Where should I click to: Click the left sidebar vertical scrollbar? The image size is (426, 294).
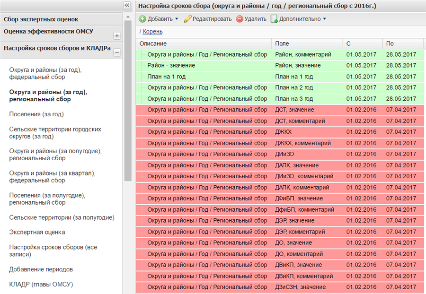point(127,99)
